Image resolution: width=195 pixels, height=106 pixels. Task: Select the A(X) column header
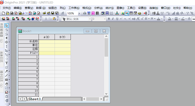[x=47, y=37]
